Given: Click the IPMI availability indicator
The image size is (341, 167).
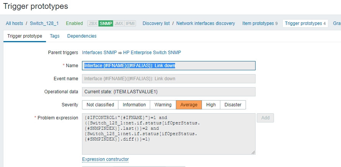Looking at the screenshot, I should (x=130, y=23).
